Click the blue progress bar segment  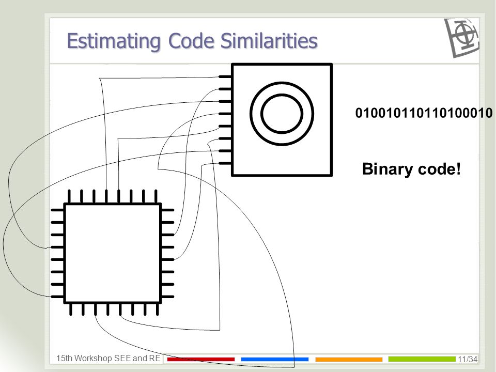pyautogui.click(x=274, y=359)
